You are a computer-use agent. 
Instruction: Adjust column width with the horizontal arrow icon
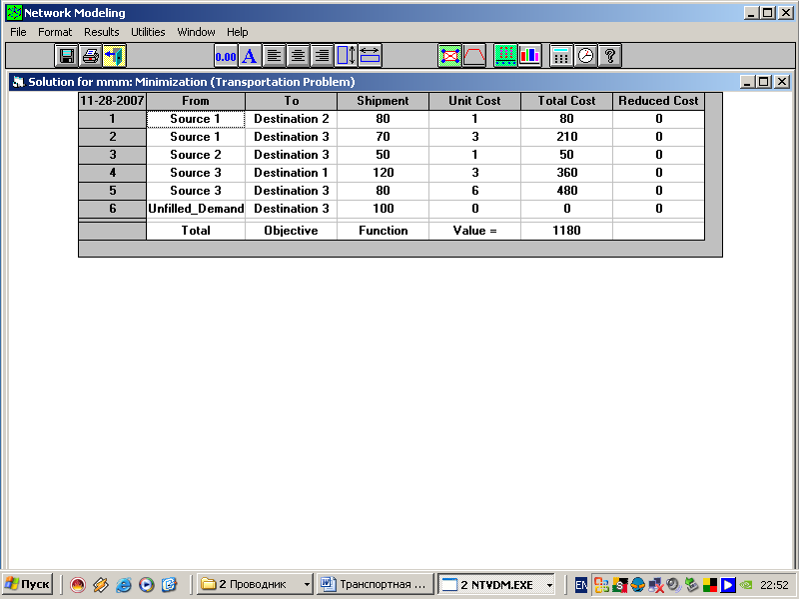point(370,56)
